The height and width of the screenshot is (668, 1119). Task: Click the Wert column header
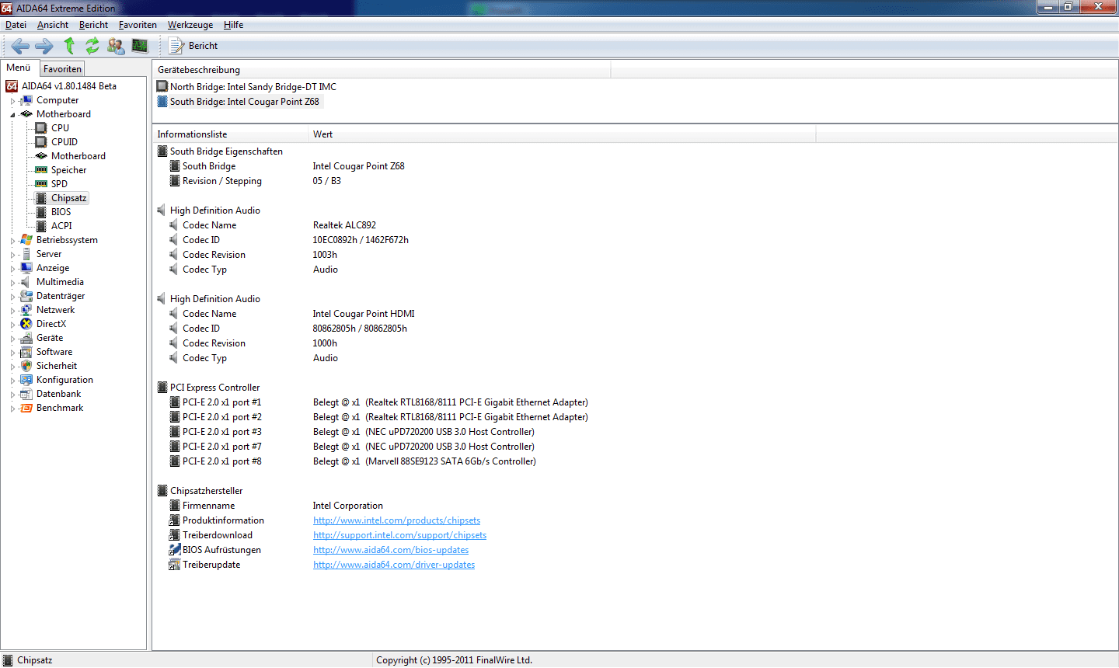(562, 134)
